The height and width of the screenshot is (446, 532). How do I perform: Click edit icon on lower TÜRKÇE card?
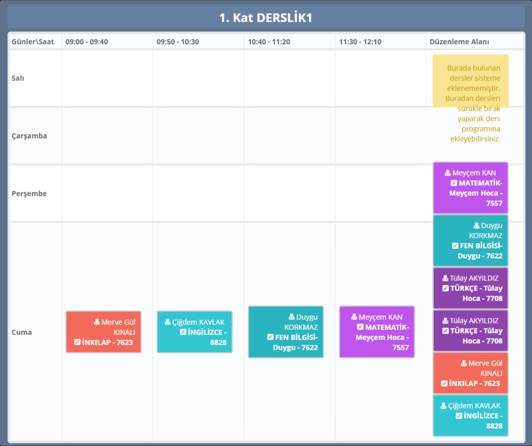[x=445, y=331]
